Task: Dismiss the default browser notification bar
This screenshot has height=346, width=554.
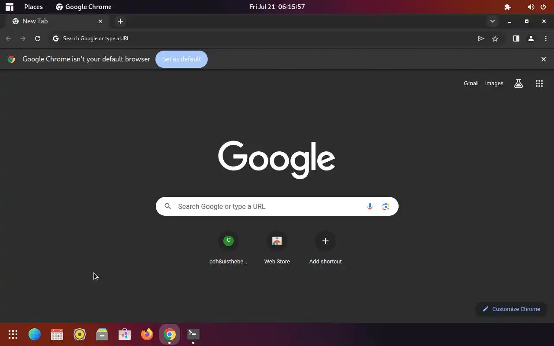Action: click(544, 59)
